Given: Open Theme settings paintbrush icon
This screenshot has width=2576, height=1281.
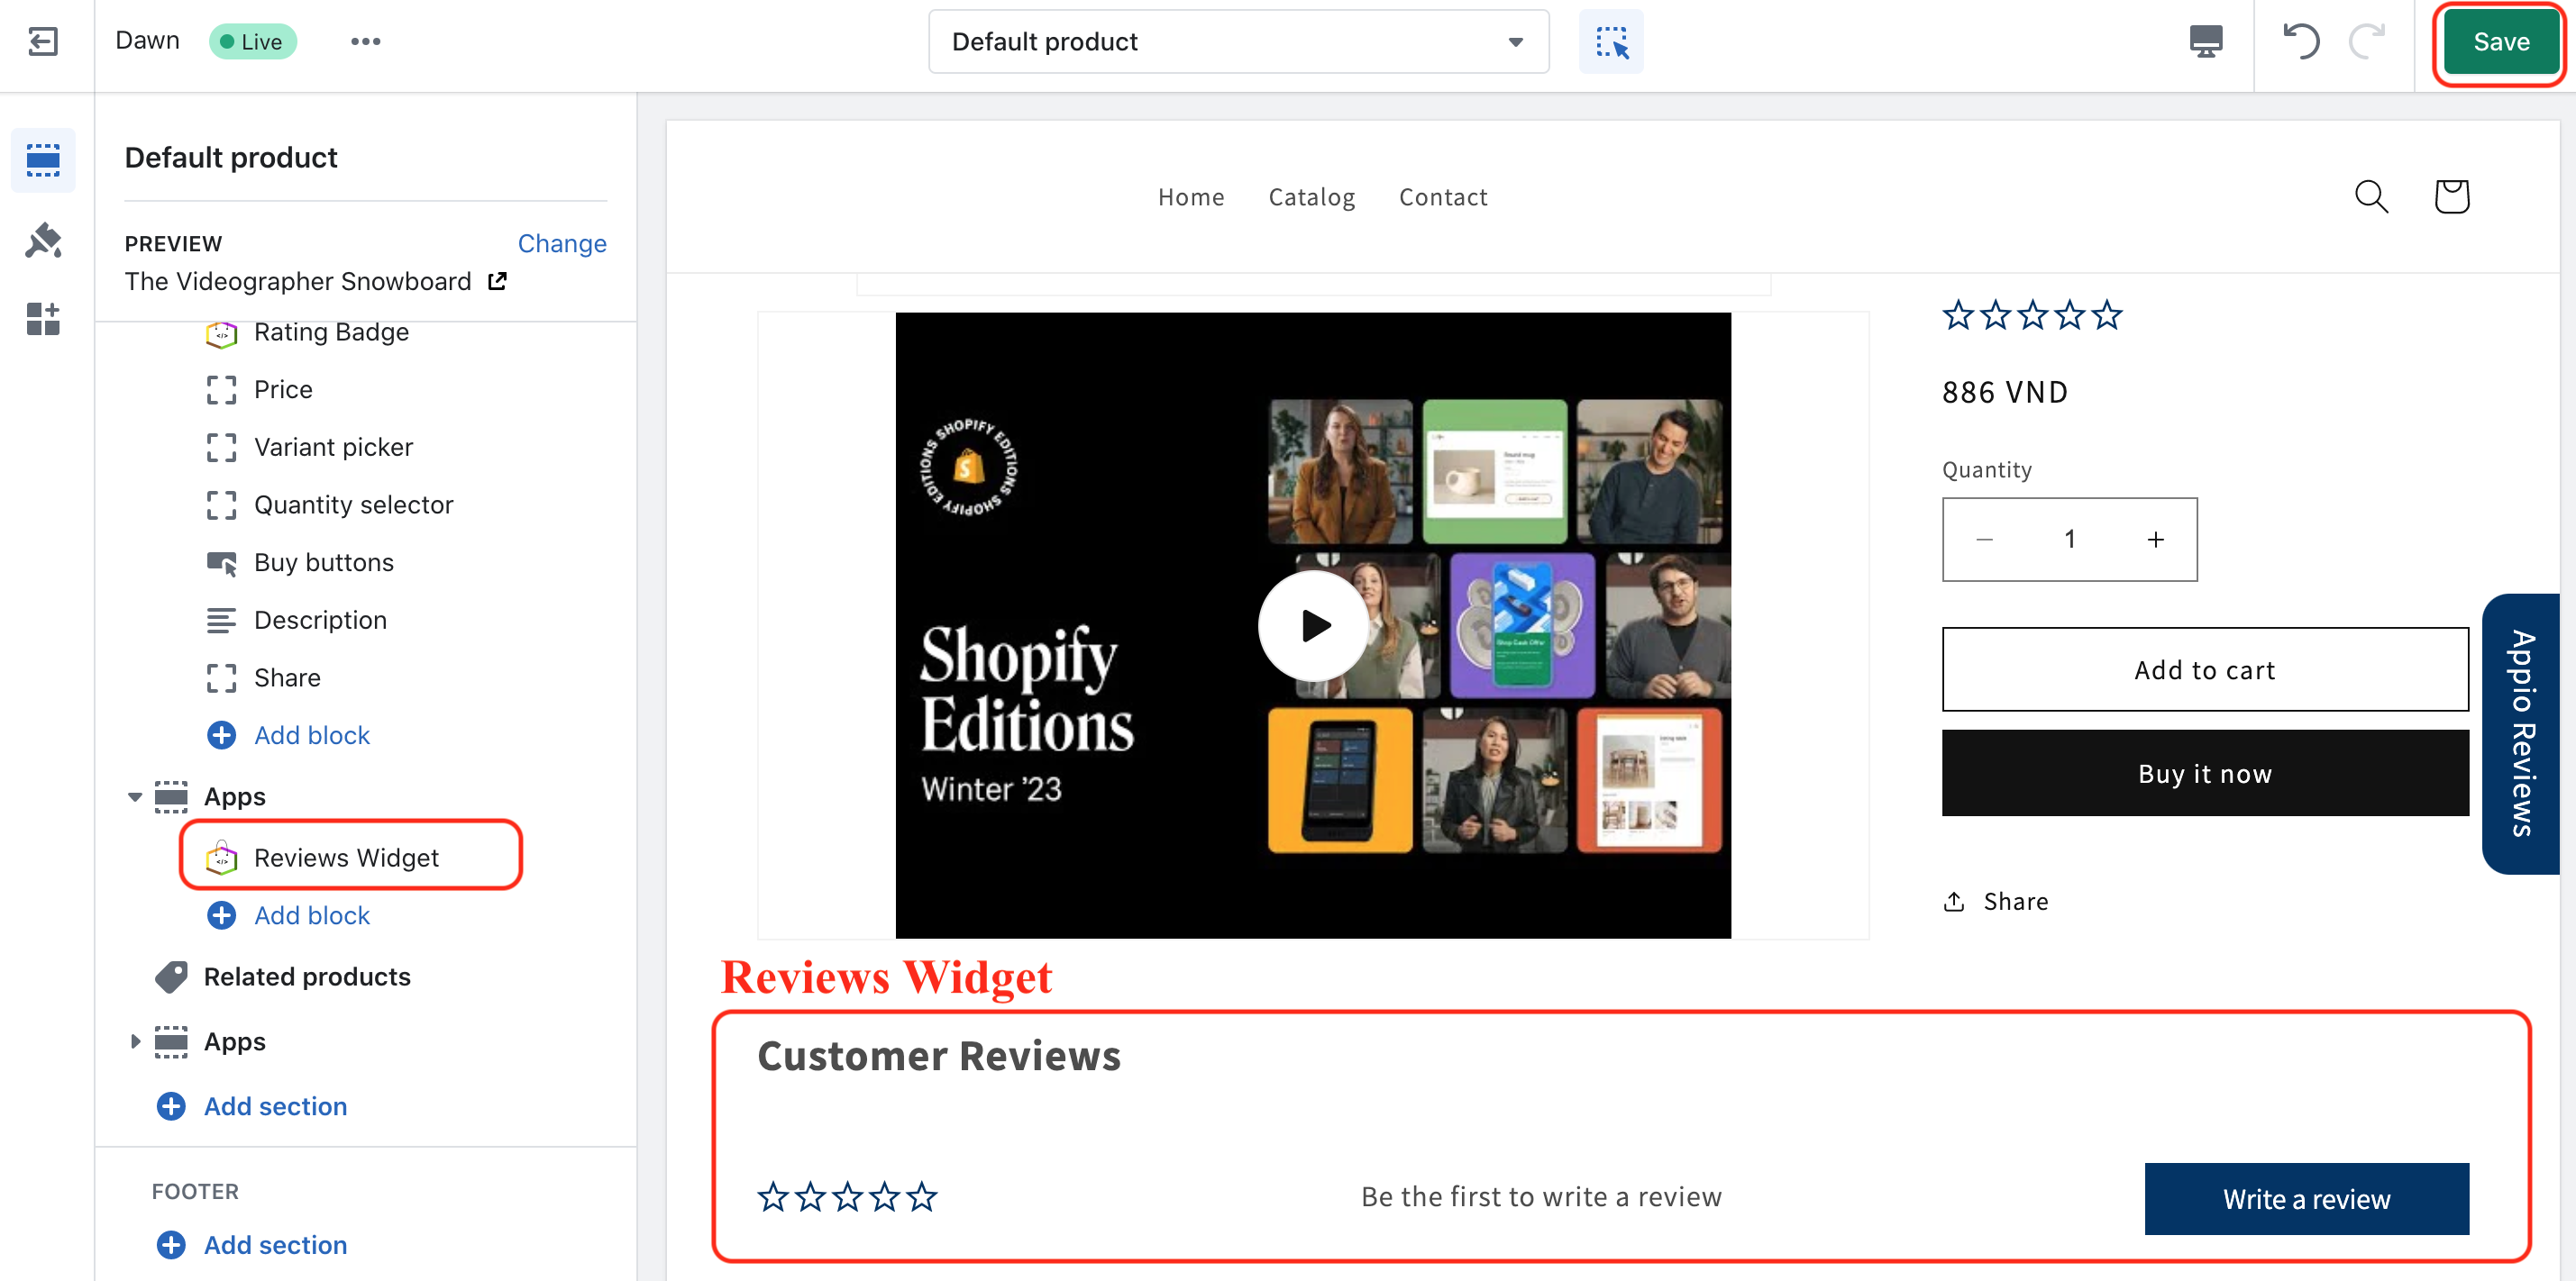Looking at the screenshot, I should coord(43,241).
